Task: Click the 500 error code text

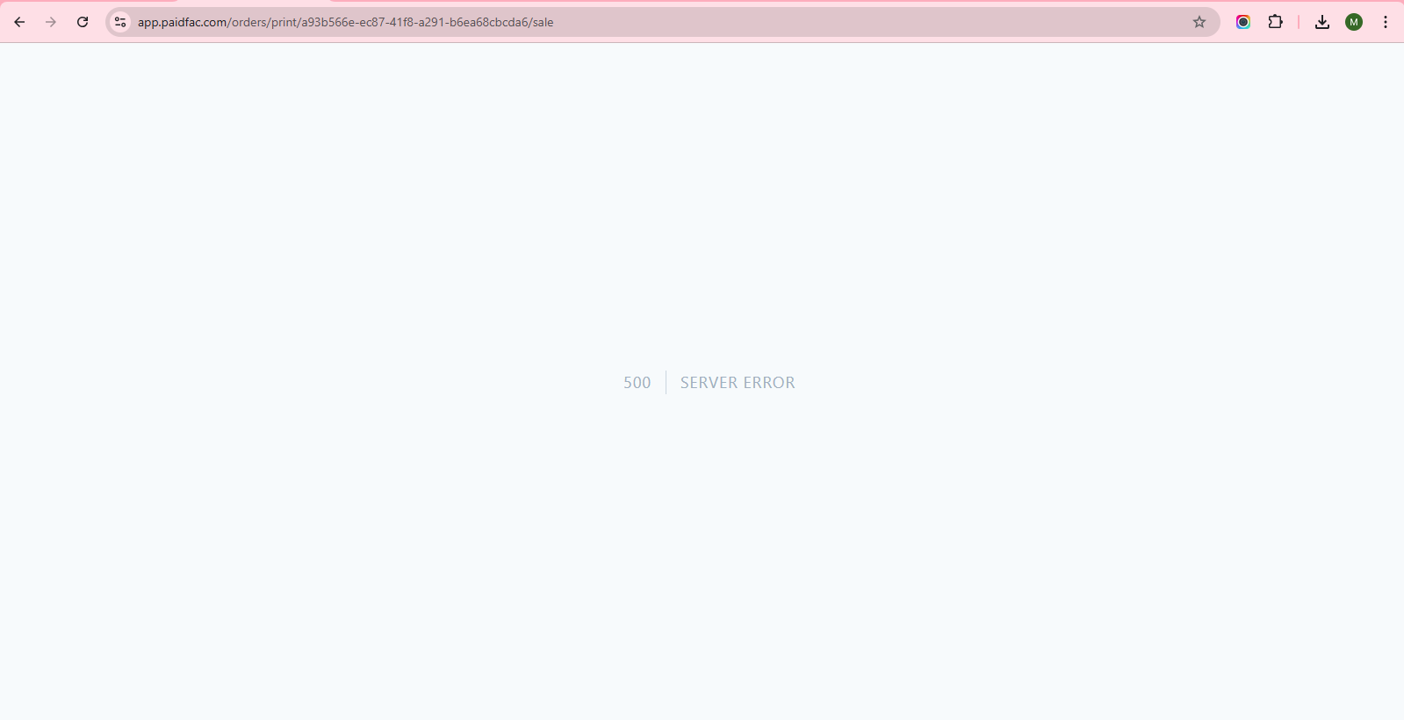Action: (637, 383)
